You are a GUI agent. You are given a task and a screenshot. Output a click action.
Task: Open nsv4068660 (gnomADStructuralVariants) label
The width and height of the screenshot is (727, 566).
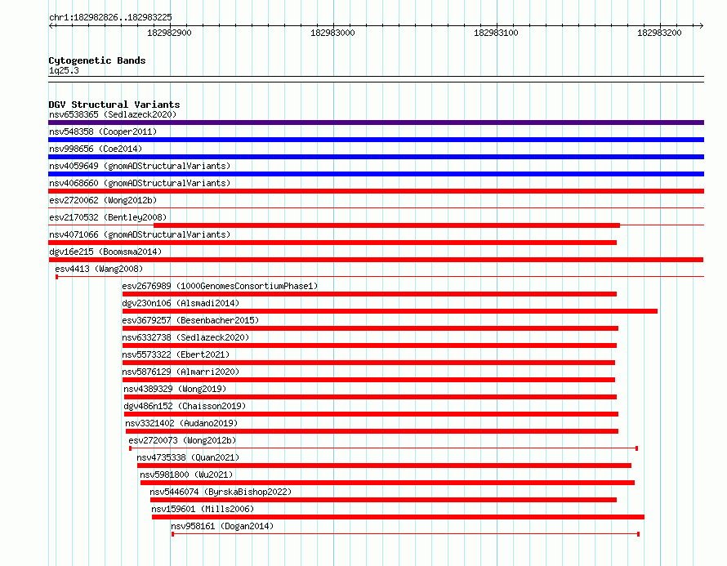point(140,183)
